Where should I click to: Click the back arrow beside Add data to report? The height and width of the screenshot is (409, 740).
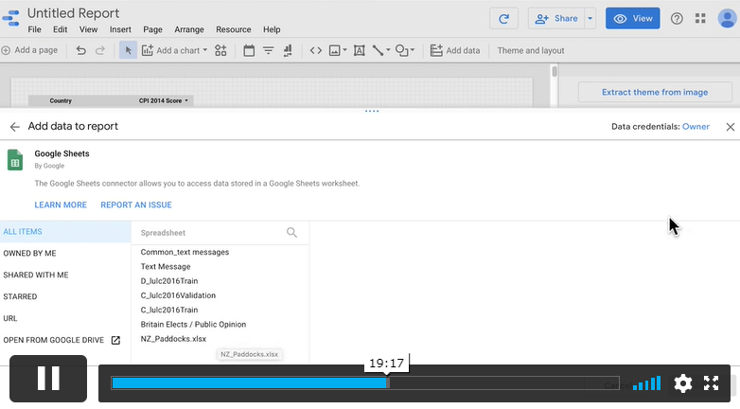14,127
